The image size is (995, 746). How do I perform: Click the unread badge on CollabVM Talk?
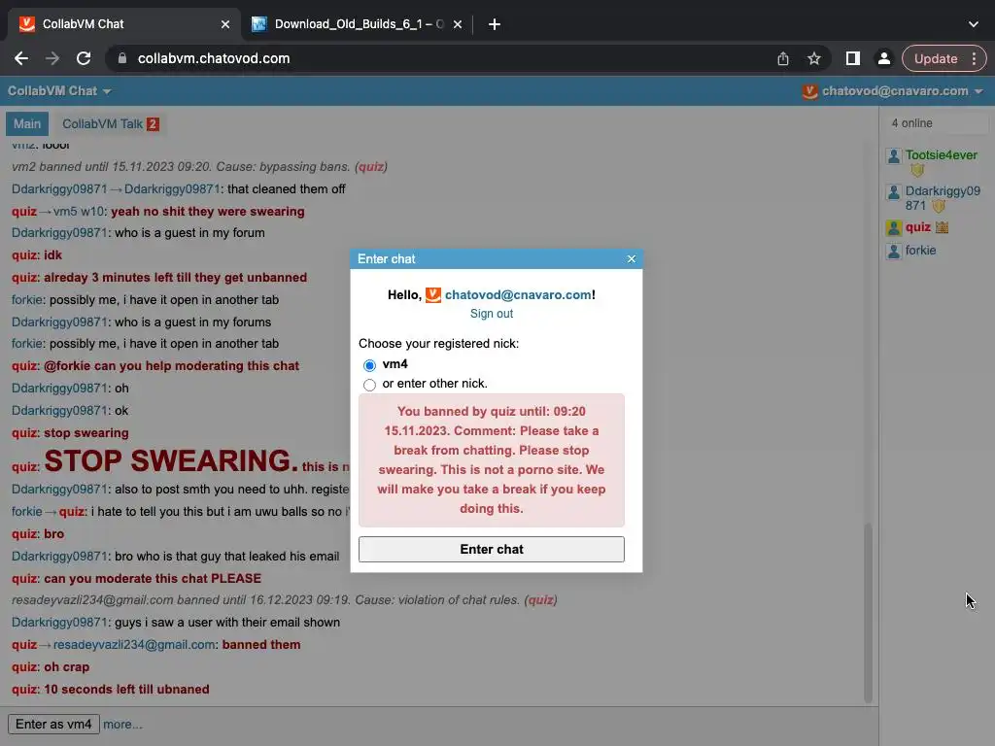pos(153,123)
